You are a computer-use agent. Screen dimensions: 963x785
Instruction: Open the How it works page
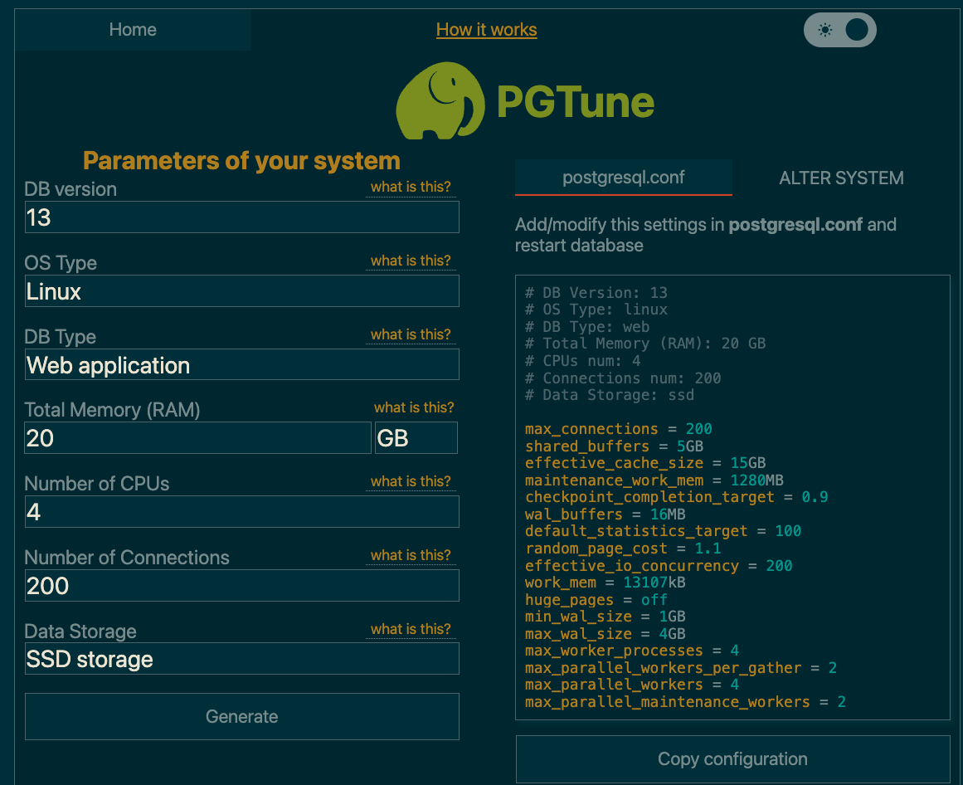pos(486,30)
